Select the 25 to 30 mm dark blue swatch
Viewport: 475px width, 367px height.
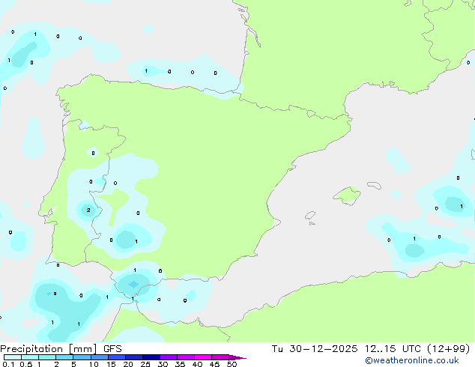[151, 357]
